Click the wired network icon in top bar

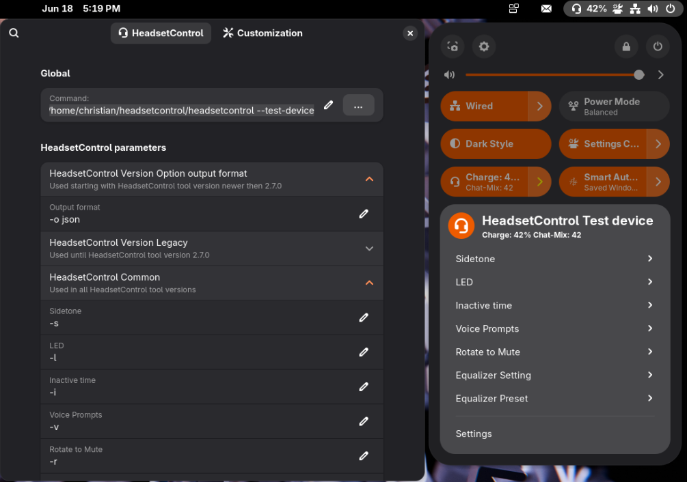[635, 9]
